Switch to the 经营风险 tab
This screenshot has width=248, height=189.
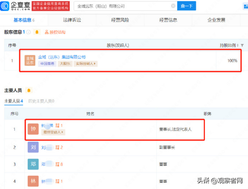120,20
